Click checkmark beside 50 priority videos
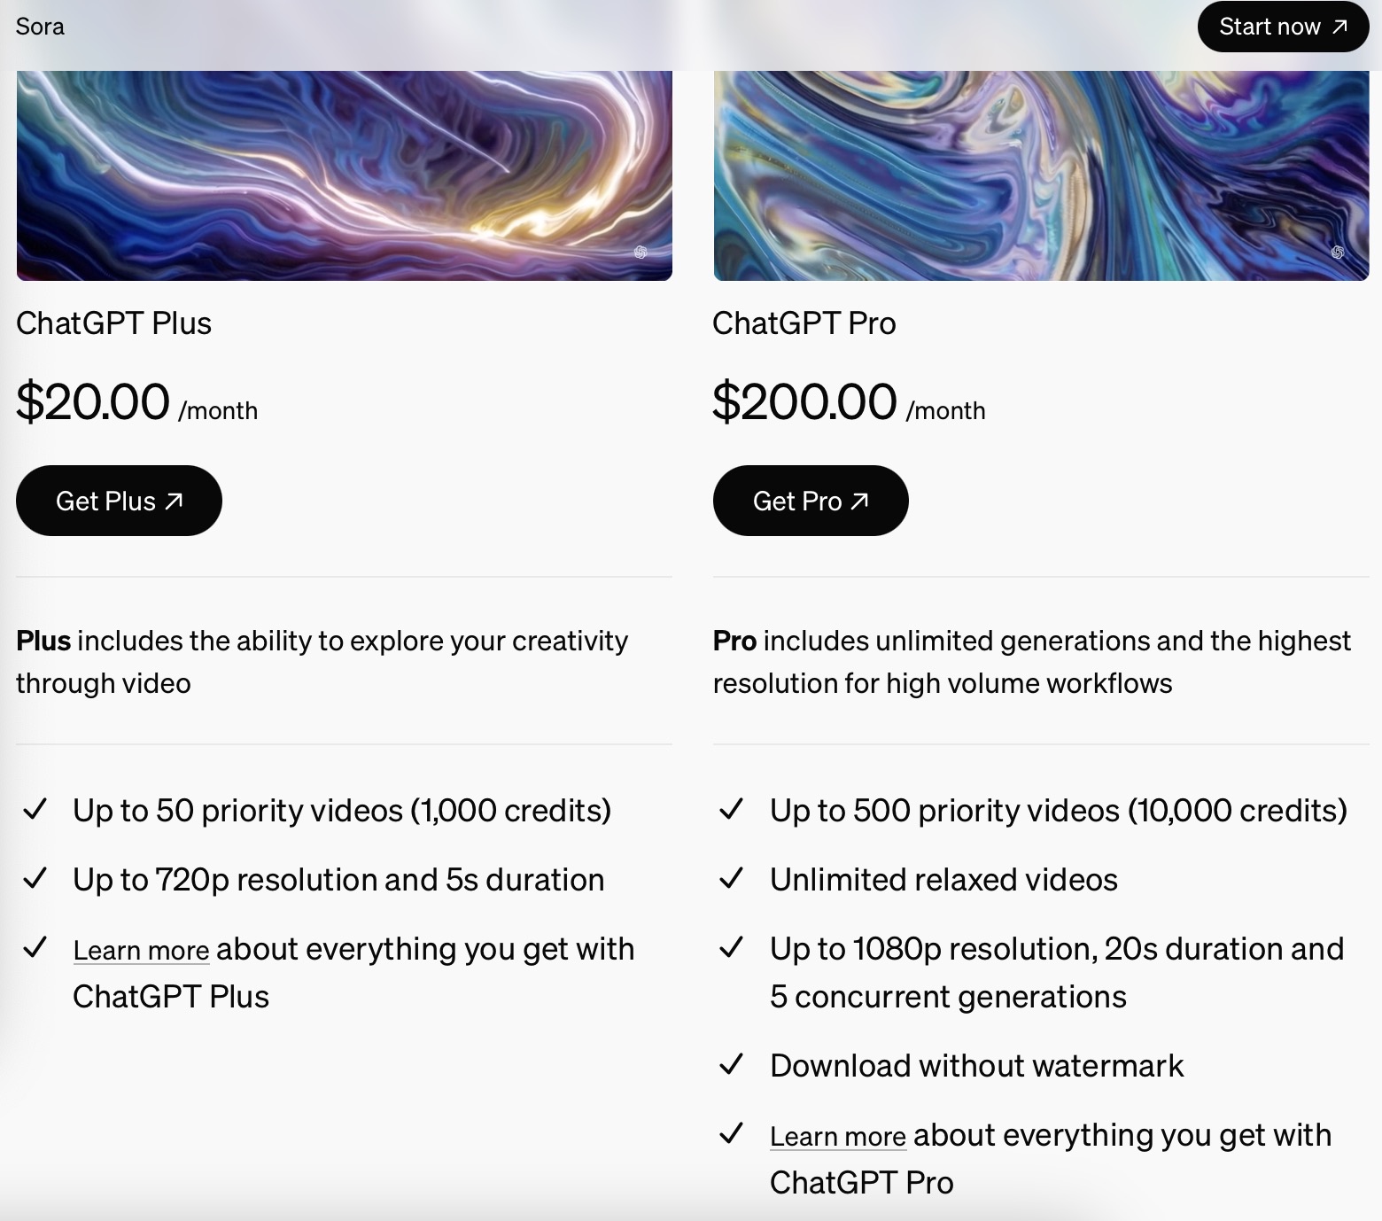1382x1221 pixels. click(x=35, y=810)
